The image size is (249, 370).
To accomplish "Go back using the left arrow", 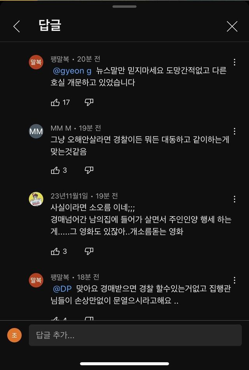I will click(x=16, y=26).
